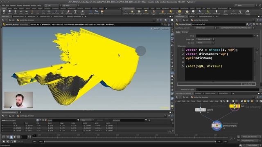Open the No cam camera menu
Viewport: 262px width, 147px height.
(x=165, y=29)
